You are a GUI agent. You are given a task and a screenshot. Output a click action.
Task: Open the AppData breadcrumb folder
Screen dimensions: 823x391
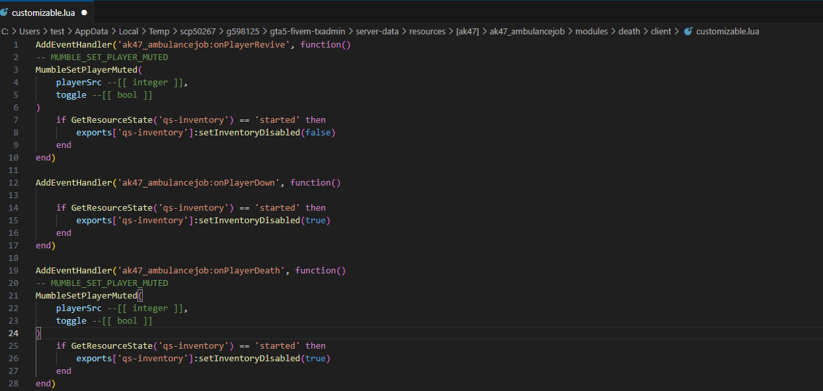click(92, 31)
